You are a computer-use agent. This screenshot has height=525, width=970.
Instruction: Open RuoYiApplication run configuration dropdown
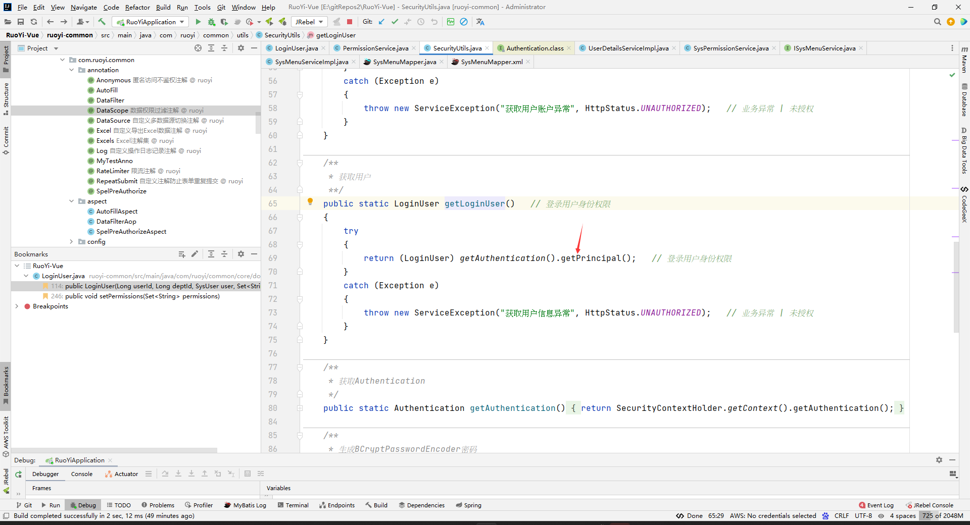click(151, 22)
